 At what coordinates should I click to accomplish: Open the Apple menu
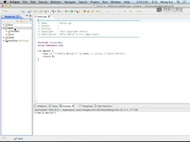tap(5, 2)
